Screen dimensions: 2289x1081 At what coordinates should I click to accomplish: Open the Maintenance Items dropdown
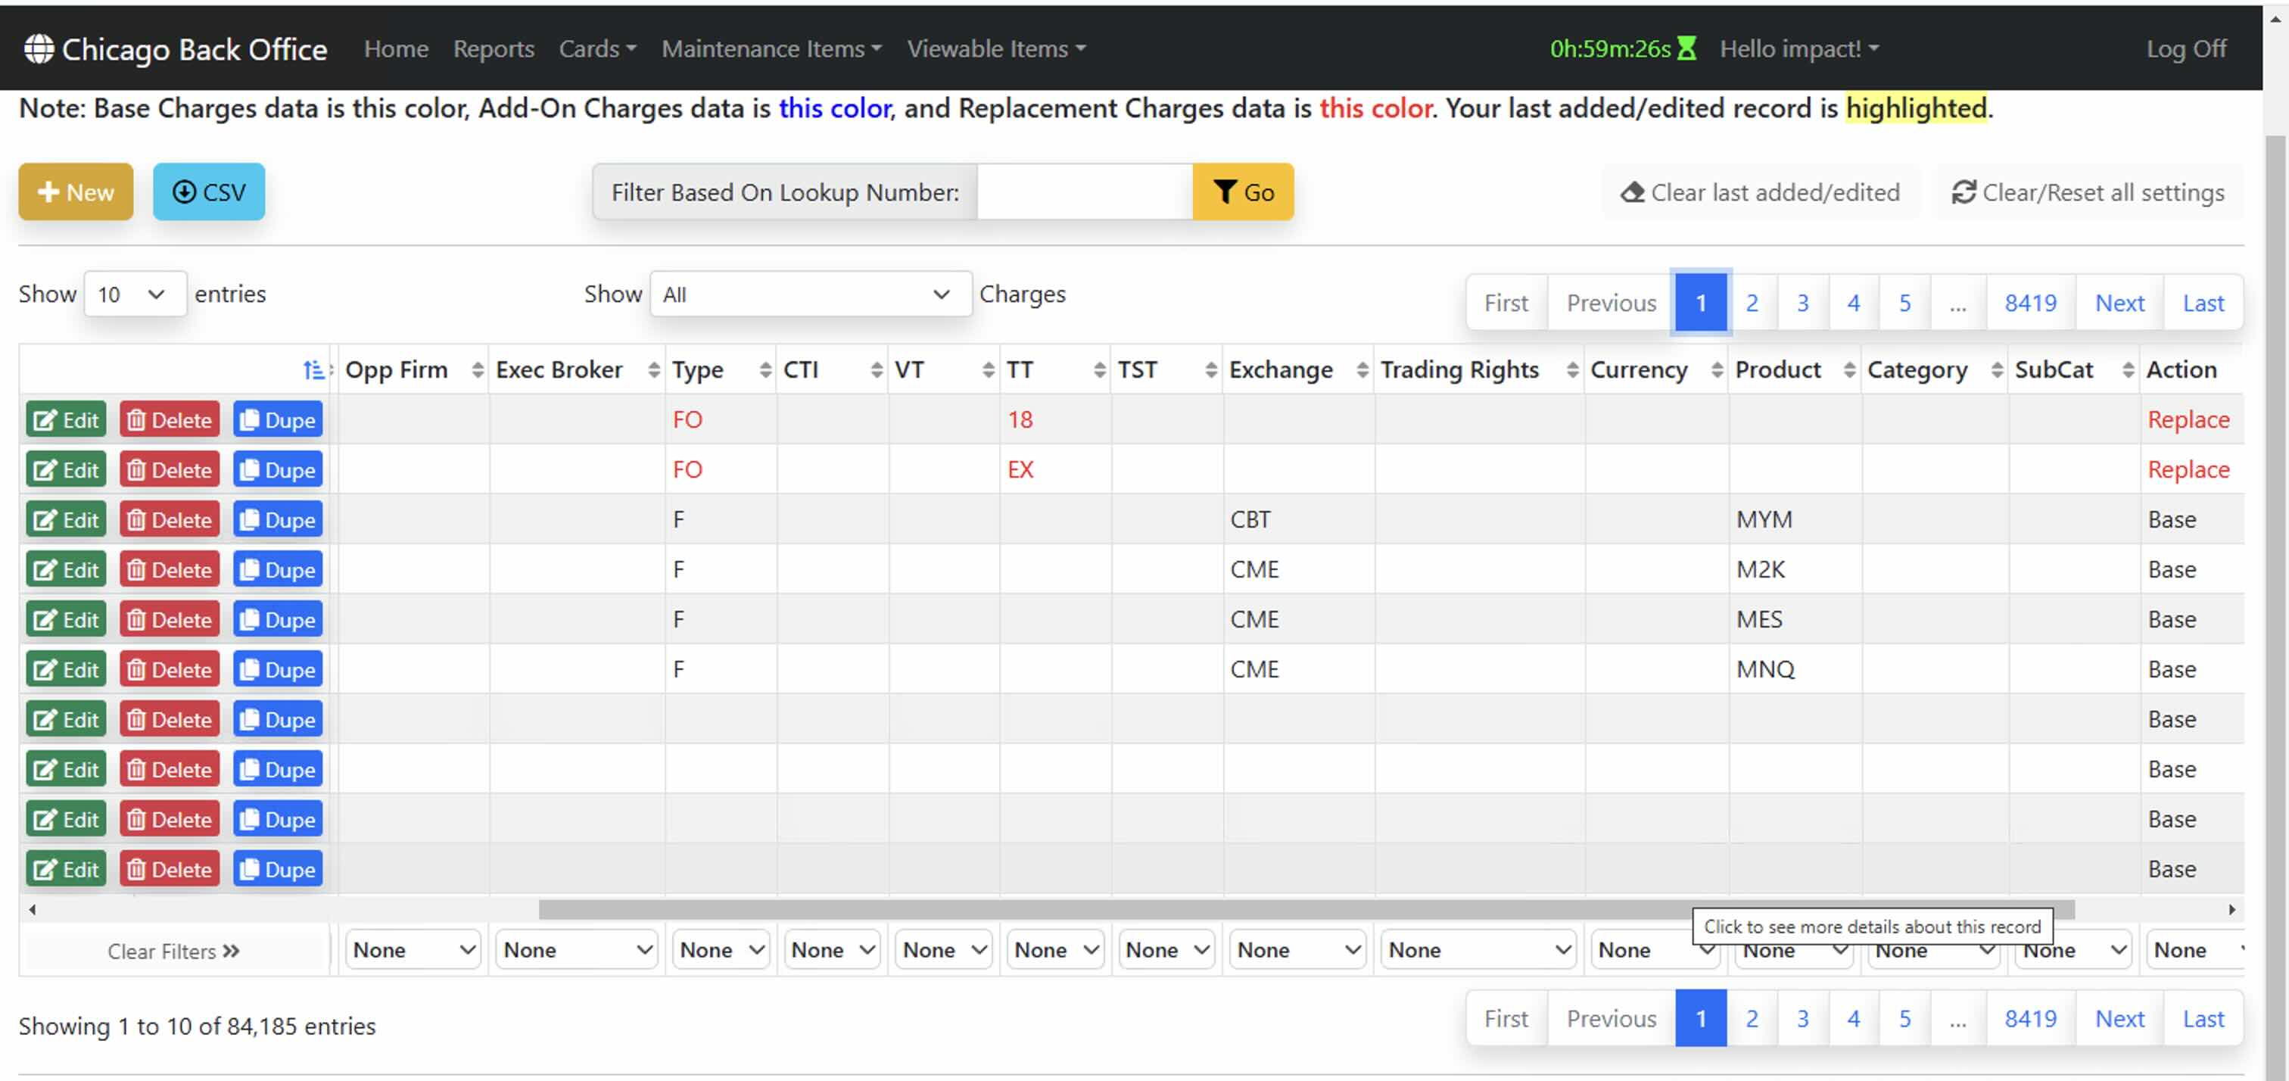(x=771, y=49)
